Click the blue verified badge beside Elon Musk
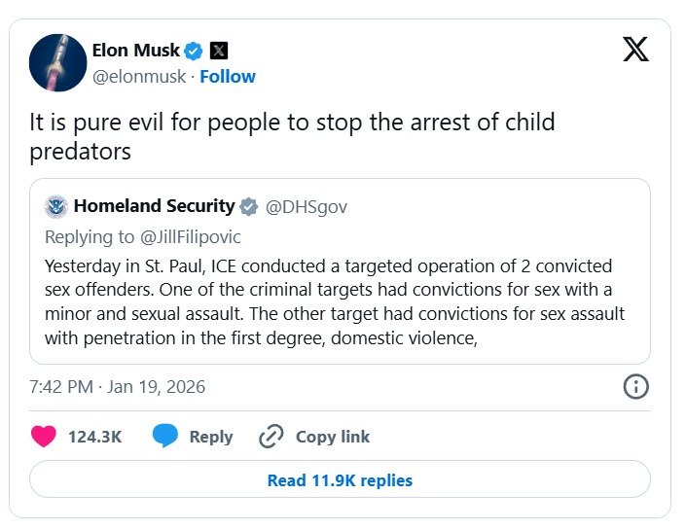 pos(195,51)
